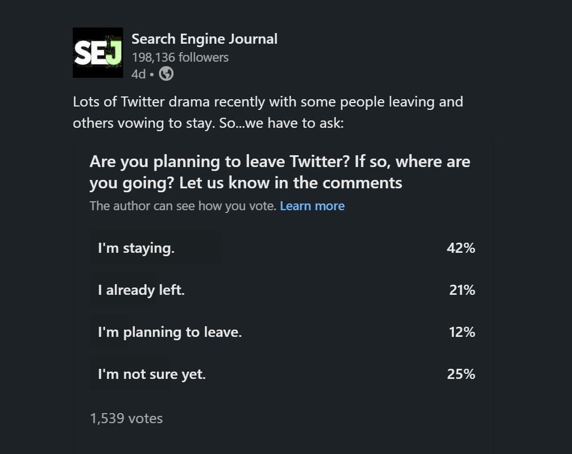This screenshot has width=572, height=454.
Task: Click the 198,136 followers count
Action: coord(180,57)
